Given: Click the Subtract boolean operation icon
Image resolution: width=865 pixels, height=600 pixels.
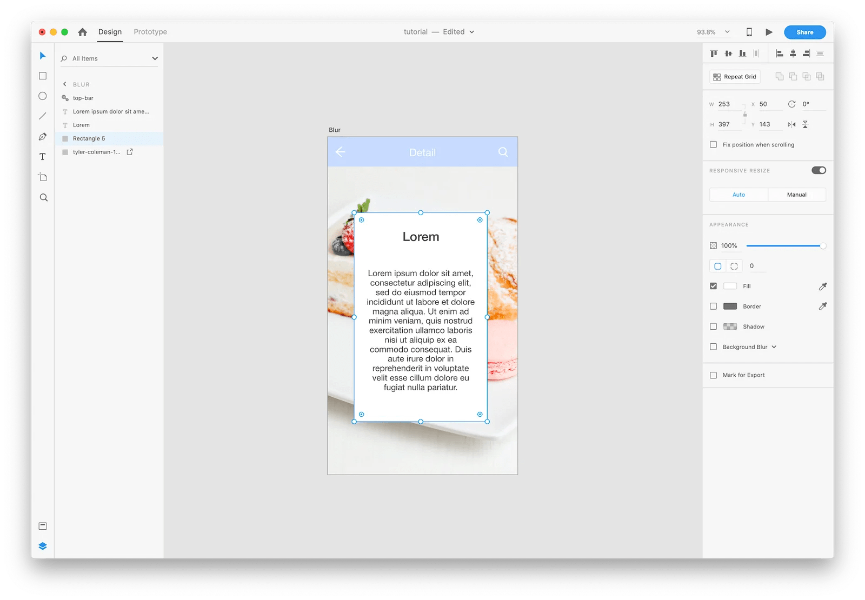Looking at the screenshot, I should point(793,76).
